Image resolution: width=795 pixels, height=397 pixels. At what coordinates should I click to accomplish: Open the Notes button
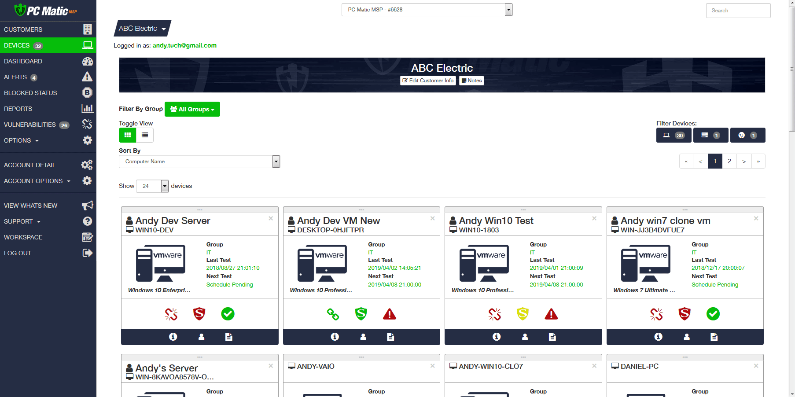(x=471, y=81)
